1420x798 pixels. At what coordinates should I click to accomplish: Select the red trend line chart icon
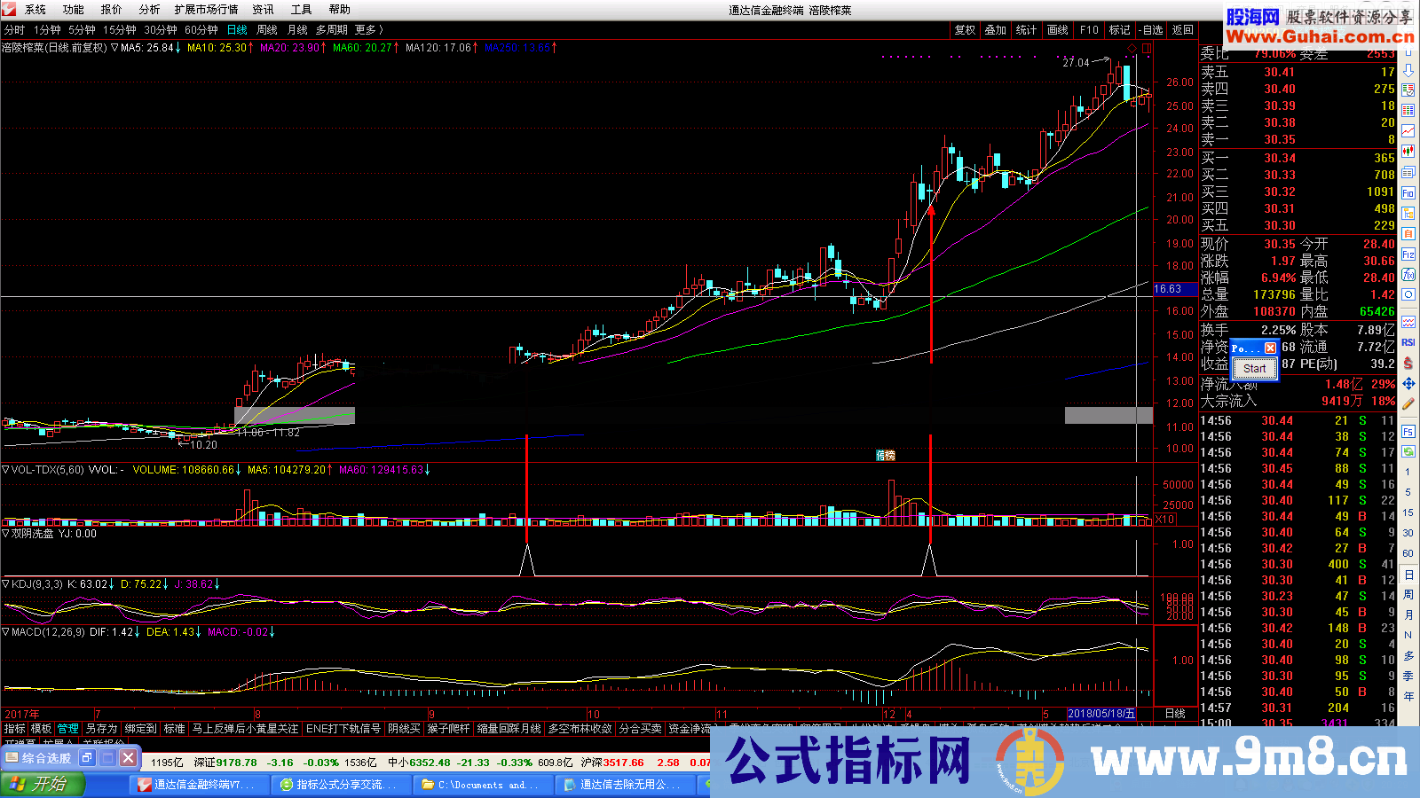1408,131
